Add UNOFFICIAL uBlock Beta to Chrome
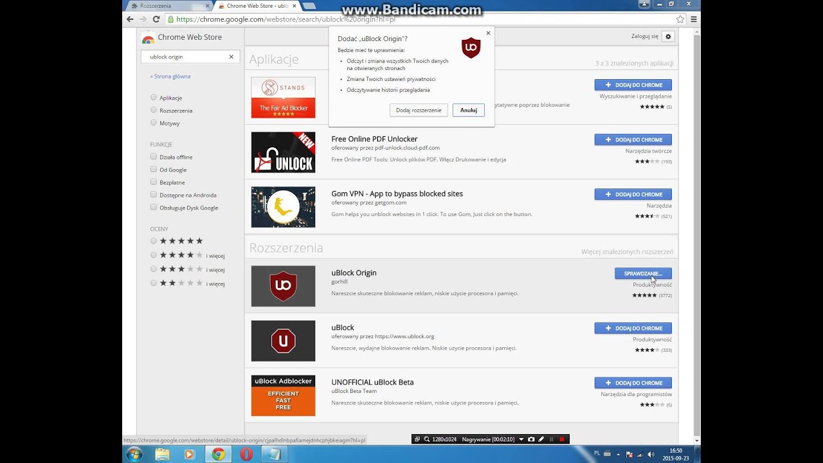 coord(633,383)
